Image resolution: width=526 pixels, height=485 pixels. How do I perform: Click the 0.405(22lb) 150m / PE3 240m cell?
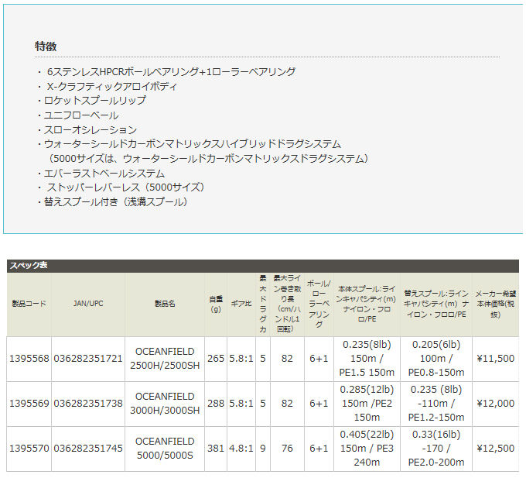tap(367, 449)
